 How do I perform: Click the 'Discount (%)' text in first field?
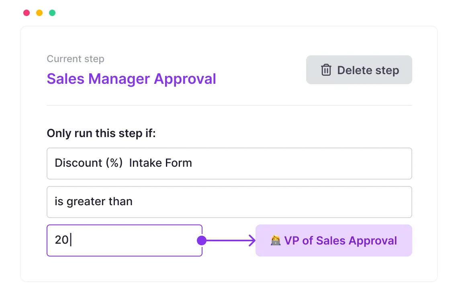[88, 163]
